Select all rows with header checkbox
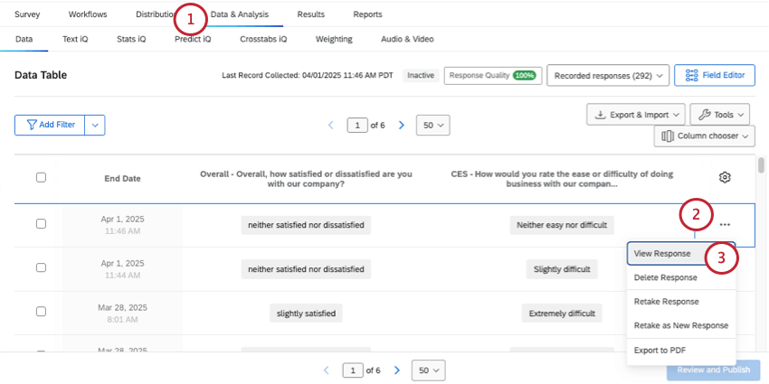Image resolution: width=769 pixels, height=384 pixels. tap(42, 177)
